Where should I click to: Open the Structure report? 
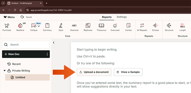tap(169, 27)
